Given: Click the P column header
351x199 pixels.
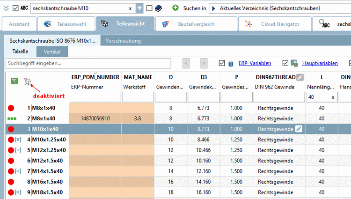Looking at the screenshot, I should click(x=236, y=82).
